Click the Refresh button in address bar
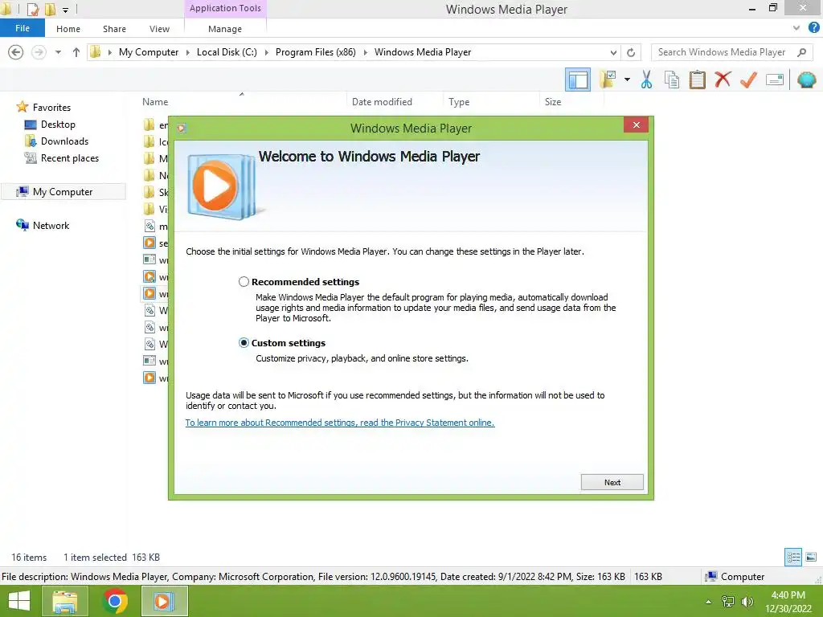Image resolution: width=823 pixels, height=617 pixels. pos(631,52)
